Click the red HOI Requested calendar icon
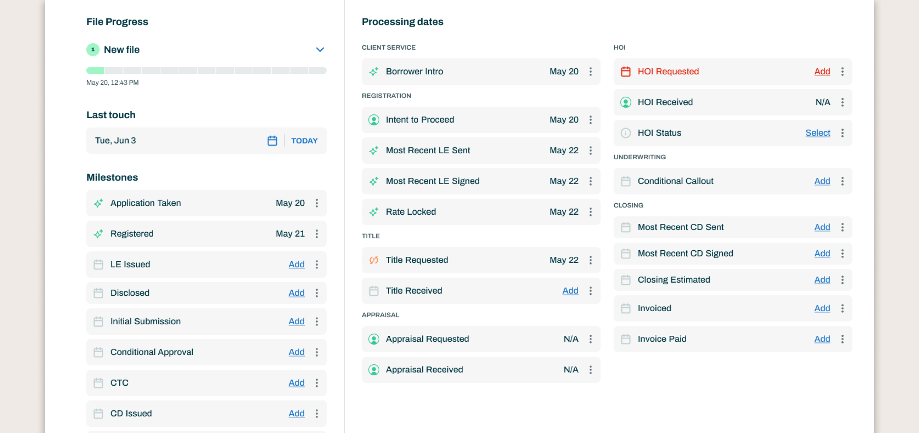Viewport: 919px width, 433px height. [x=625, y=72]
